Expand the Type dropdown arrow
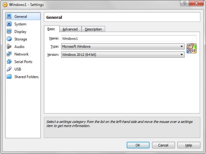 click(x=182, y=46)
